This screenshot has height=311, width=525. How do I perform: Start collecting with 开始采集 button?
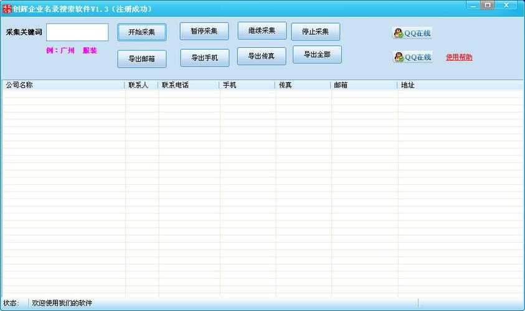click(x=141, y=32)
